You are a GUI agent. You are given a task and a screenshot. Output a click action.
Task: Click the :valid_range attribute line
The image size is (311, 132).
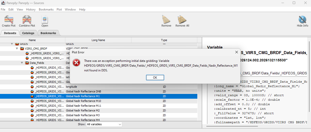pos(249,95)
